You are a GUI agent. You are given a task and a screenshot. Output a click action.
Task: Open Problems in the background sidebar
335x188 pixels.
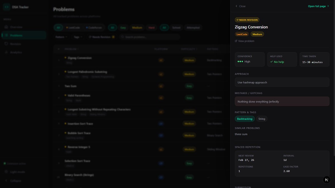pyautogui.click(x=24, y=35)
